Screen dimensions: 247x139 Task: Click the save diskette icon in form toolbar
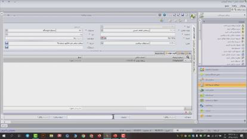point(183,15)
